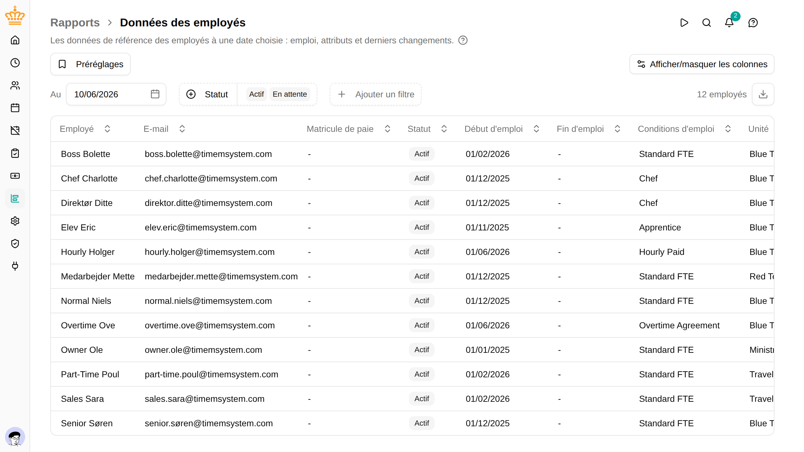This screenshot has width=804, height=452.
Task: Open the banknote payroll sidebar icon
Action: click(15, 176)
